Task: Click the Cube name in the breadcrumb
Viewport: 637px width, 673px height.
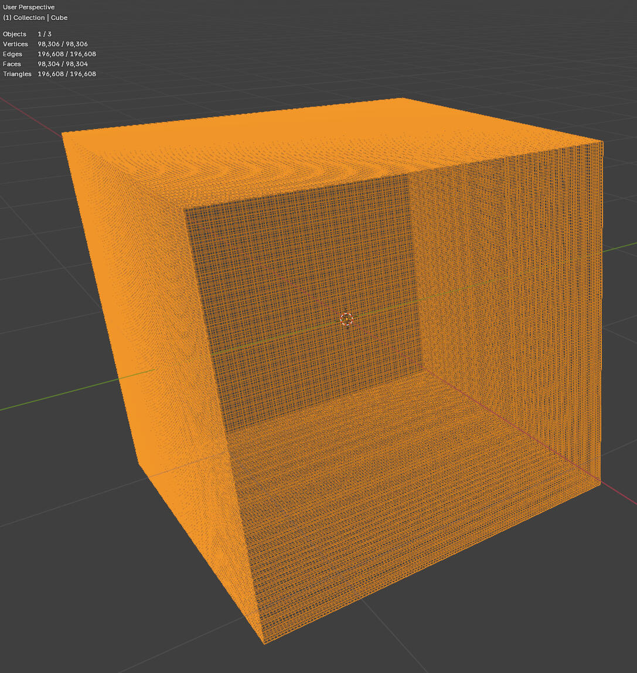Action: coord(59,18)
